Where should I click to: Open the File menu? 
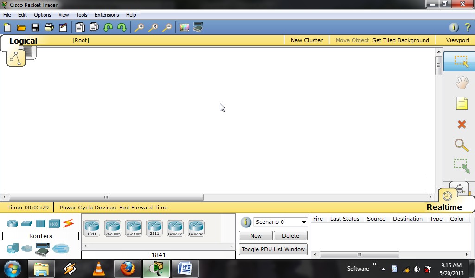(x=7, y=15)
